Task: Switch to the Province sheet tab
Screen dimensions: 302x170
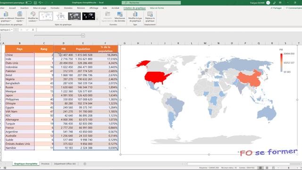Action: 45,164
